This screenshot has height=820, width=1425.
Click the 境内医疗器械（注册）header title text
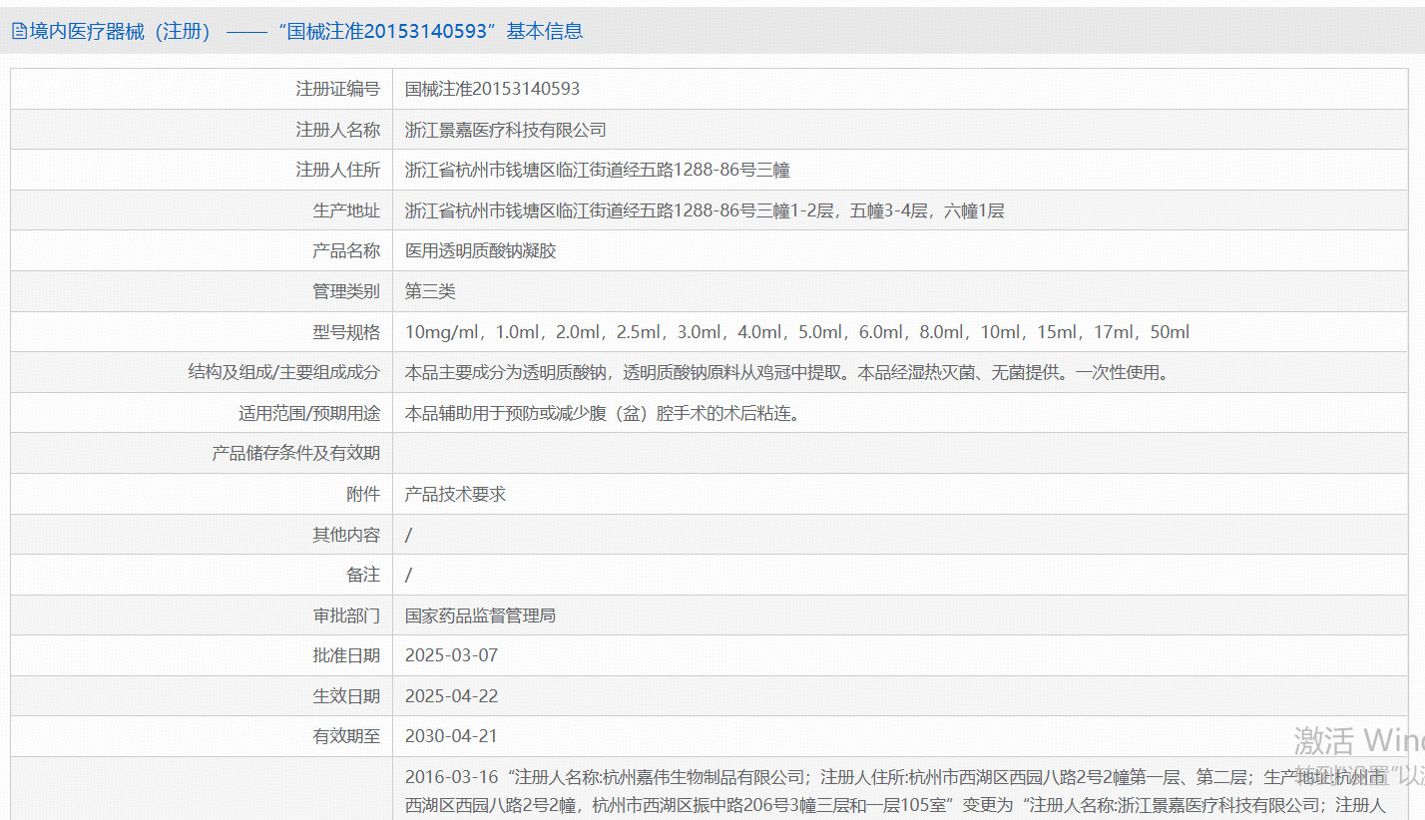click(120, 31)
